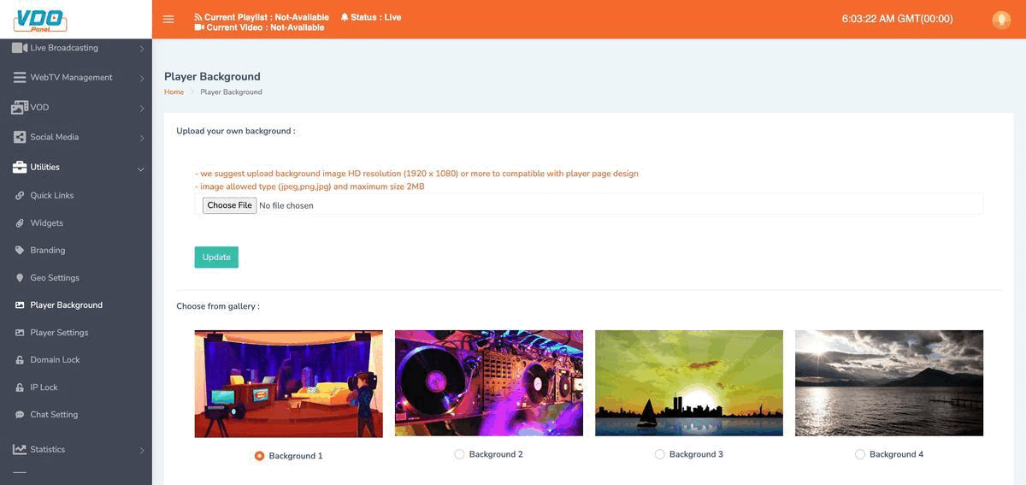Expand the Social Media chevron
This screenshot has width=1026, height=485.
pos(141,138)
